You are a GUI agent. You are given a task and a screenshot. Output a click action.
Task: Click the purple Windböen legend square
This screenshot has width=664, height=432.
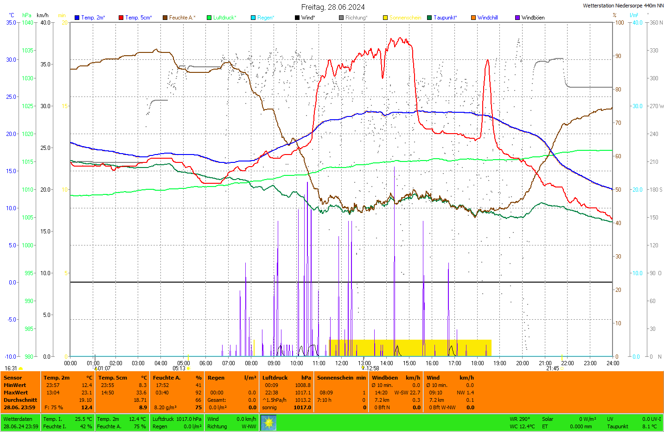click(517, 18)
